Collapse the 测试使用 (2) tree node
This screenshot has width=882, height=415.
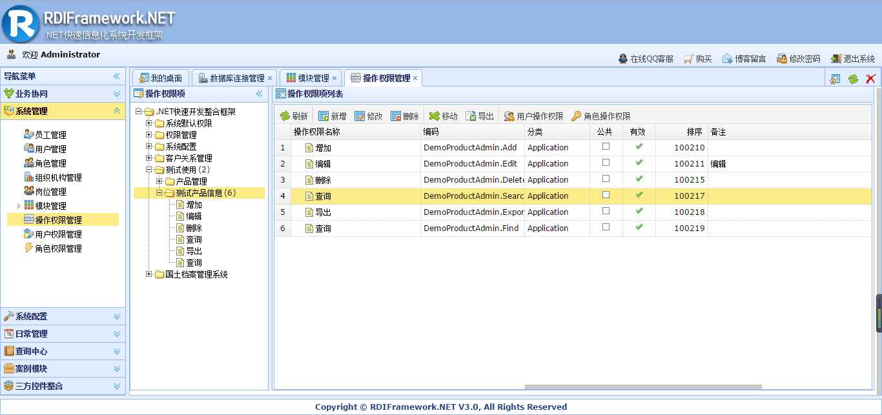[149, 170]
